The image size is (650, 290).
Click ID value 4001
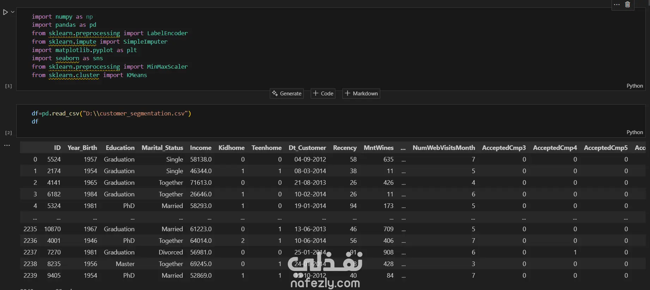[54, 241]
